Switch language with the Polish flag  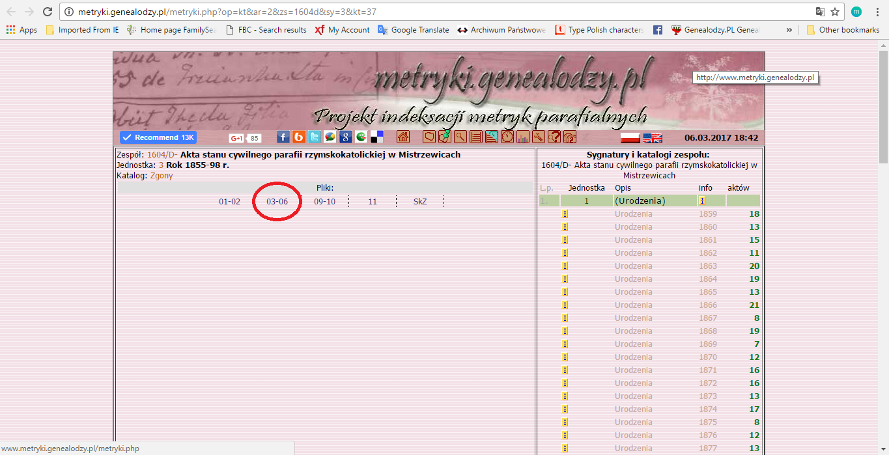(x=630, y=137)
